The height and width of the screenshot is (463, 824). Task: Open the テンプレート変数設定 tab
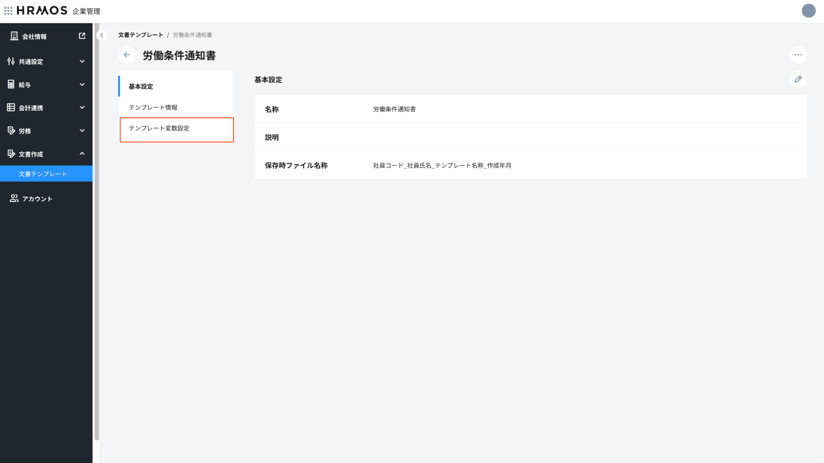[x=159, y=129]
